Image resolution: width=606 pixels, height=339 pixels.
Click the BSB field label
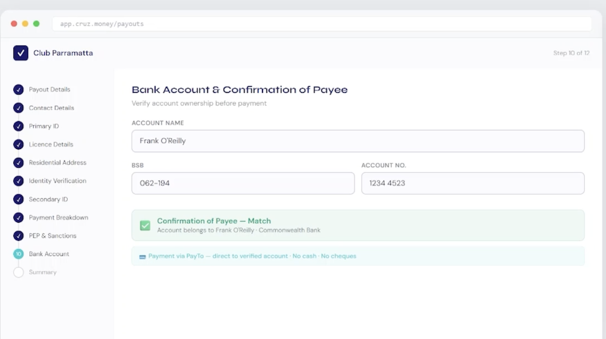[137, 165]
